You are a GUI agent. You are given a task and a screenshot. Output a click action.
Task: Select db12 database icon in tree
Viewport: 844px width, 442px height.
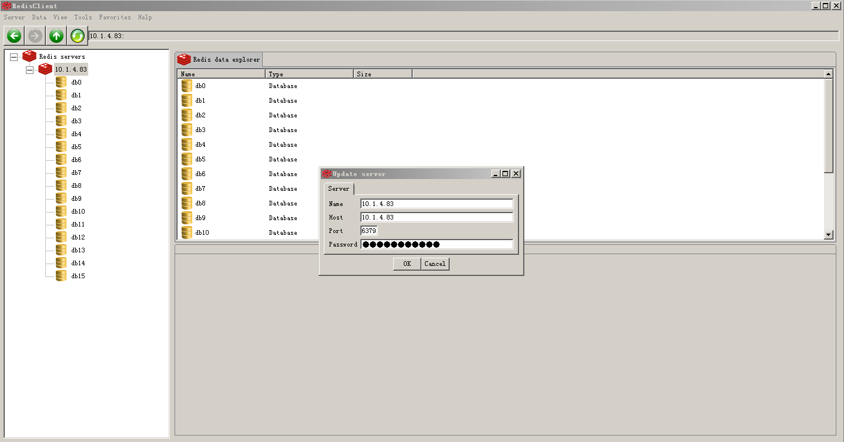pyautogui.click(x=61, y=237)
